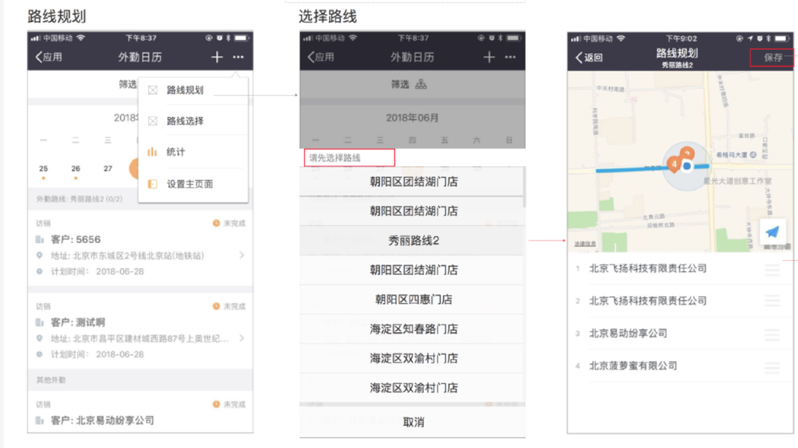
Task: Select date 25 in the left phone calendar
Action: 44,169
